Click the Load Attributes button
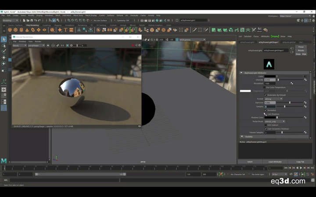 coord(275,162)
